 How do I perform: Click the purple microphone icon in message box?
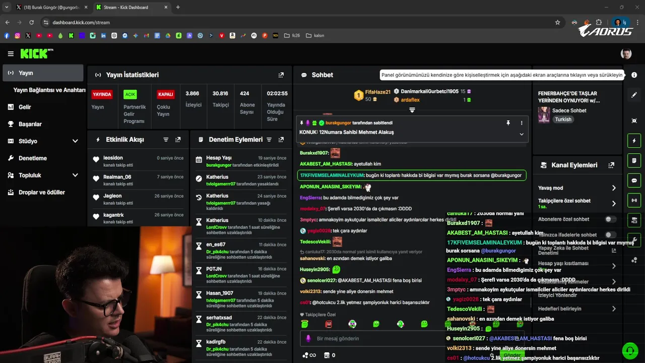(308, 338)
